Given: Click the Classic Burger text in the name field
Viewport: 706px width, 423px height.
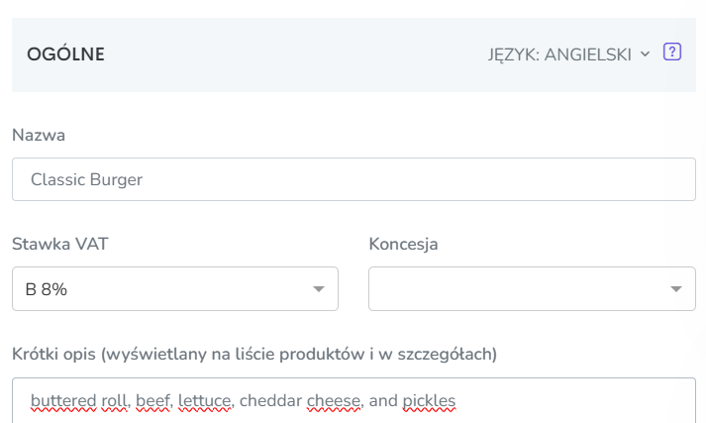Looking at the screenshot, I should 86,179.
